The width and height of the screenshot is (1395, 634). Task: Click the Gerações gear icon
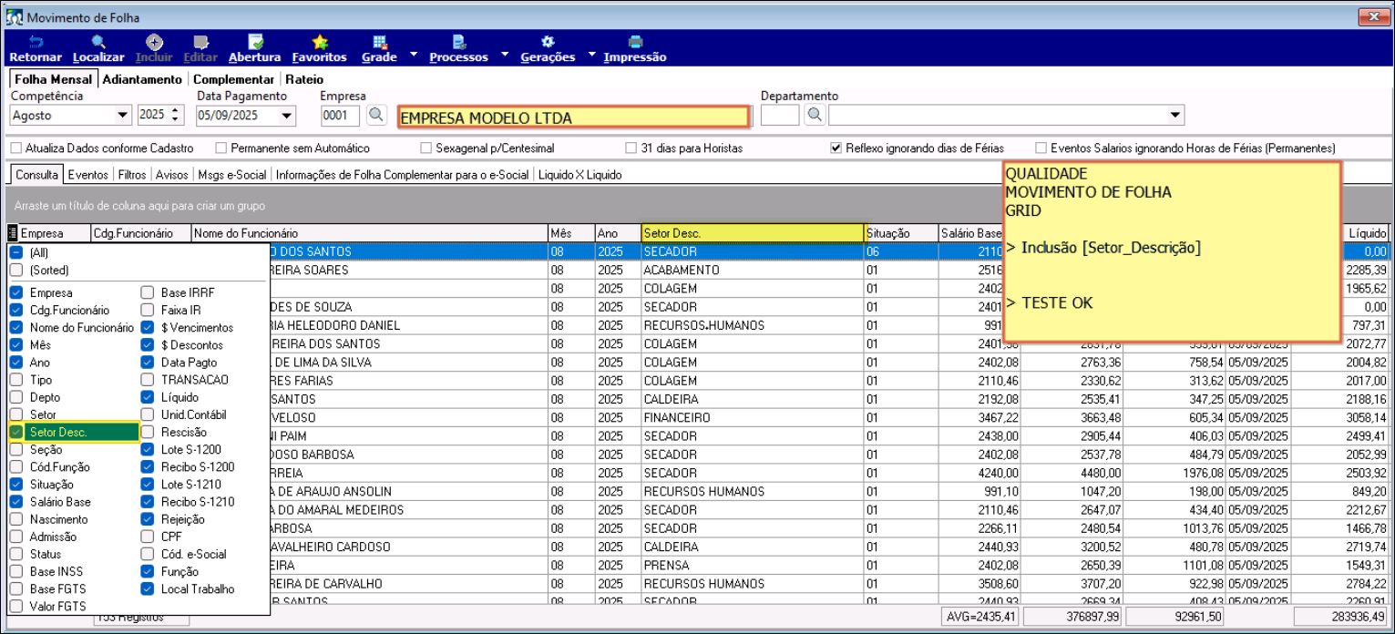click(x=548, y=42)
